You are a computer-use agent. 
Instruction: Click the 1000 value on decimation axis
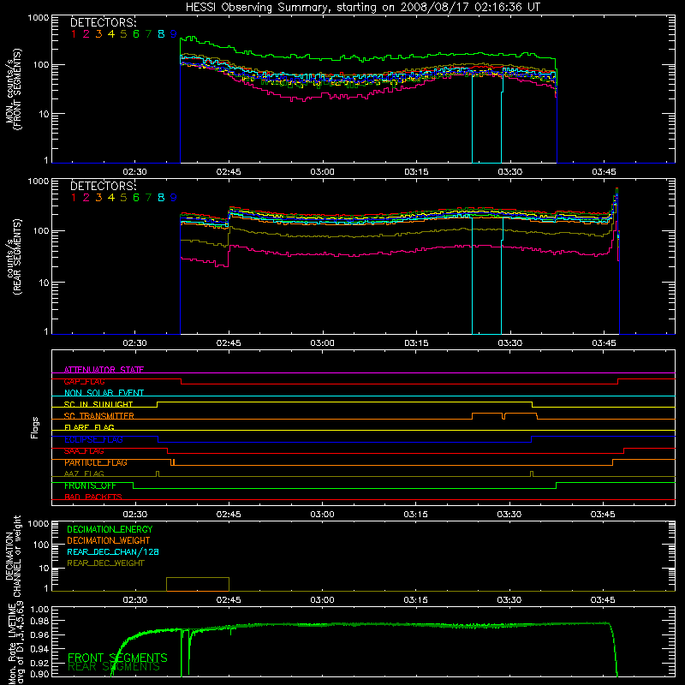tap(39, 524)
